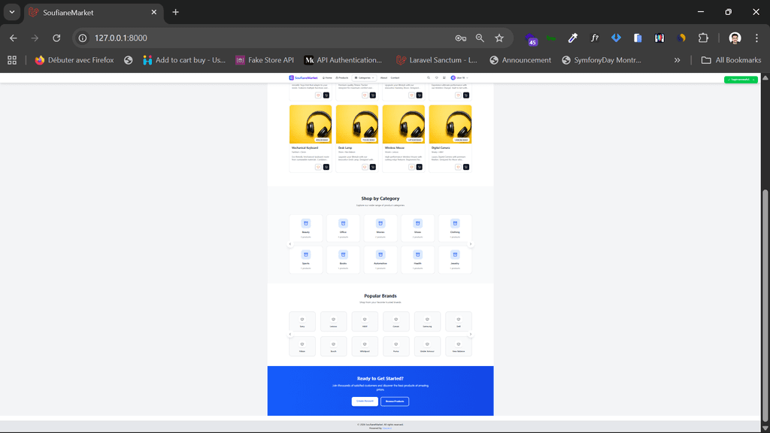Open the Contact page link
The width and height of the screenshot is (770, 433).
[395, 77]
